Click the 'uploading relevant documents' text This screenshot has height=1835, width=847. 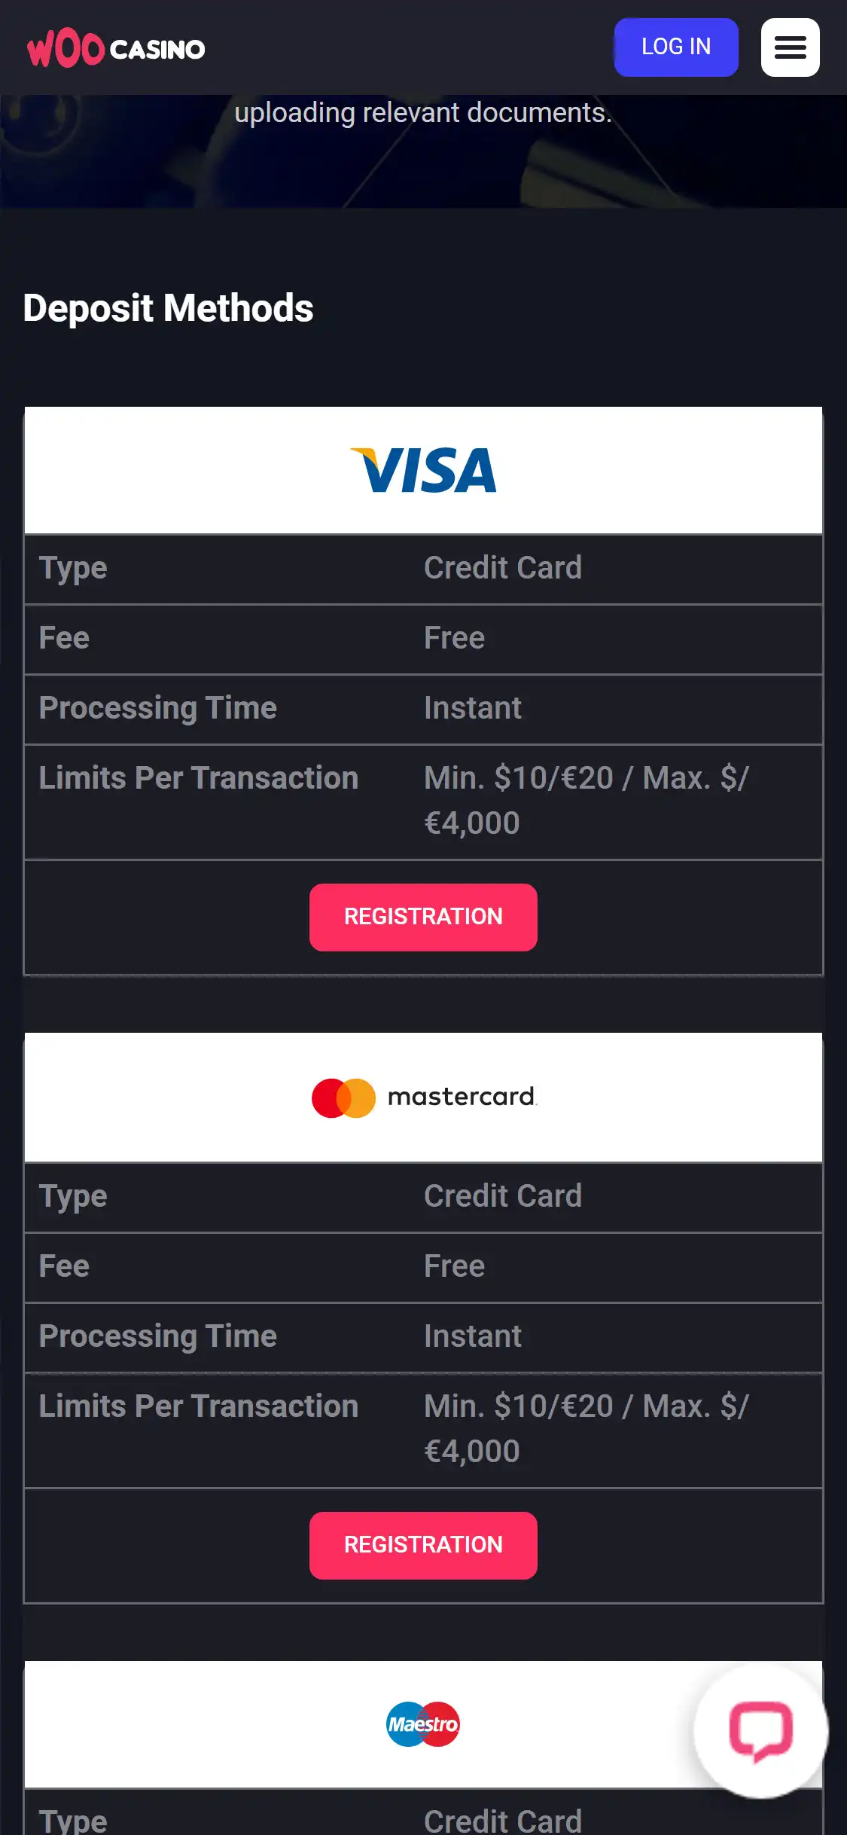[x=423, y=113]
